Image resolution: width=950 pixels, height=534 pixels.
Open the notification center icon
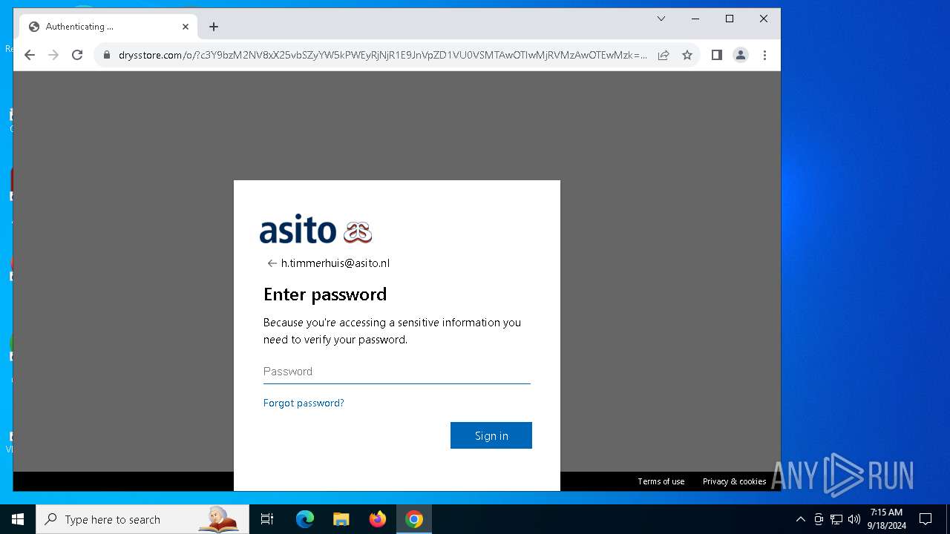(926, 519)
